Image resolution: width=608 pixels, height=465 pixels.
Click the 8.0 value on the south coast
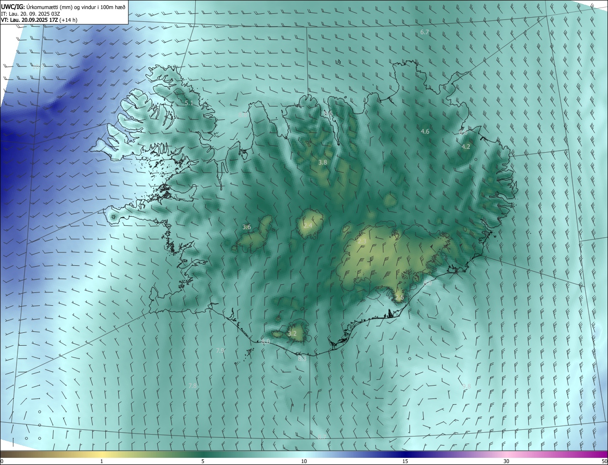(x=266, y=341)
